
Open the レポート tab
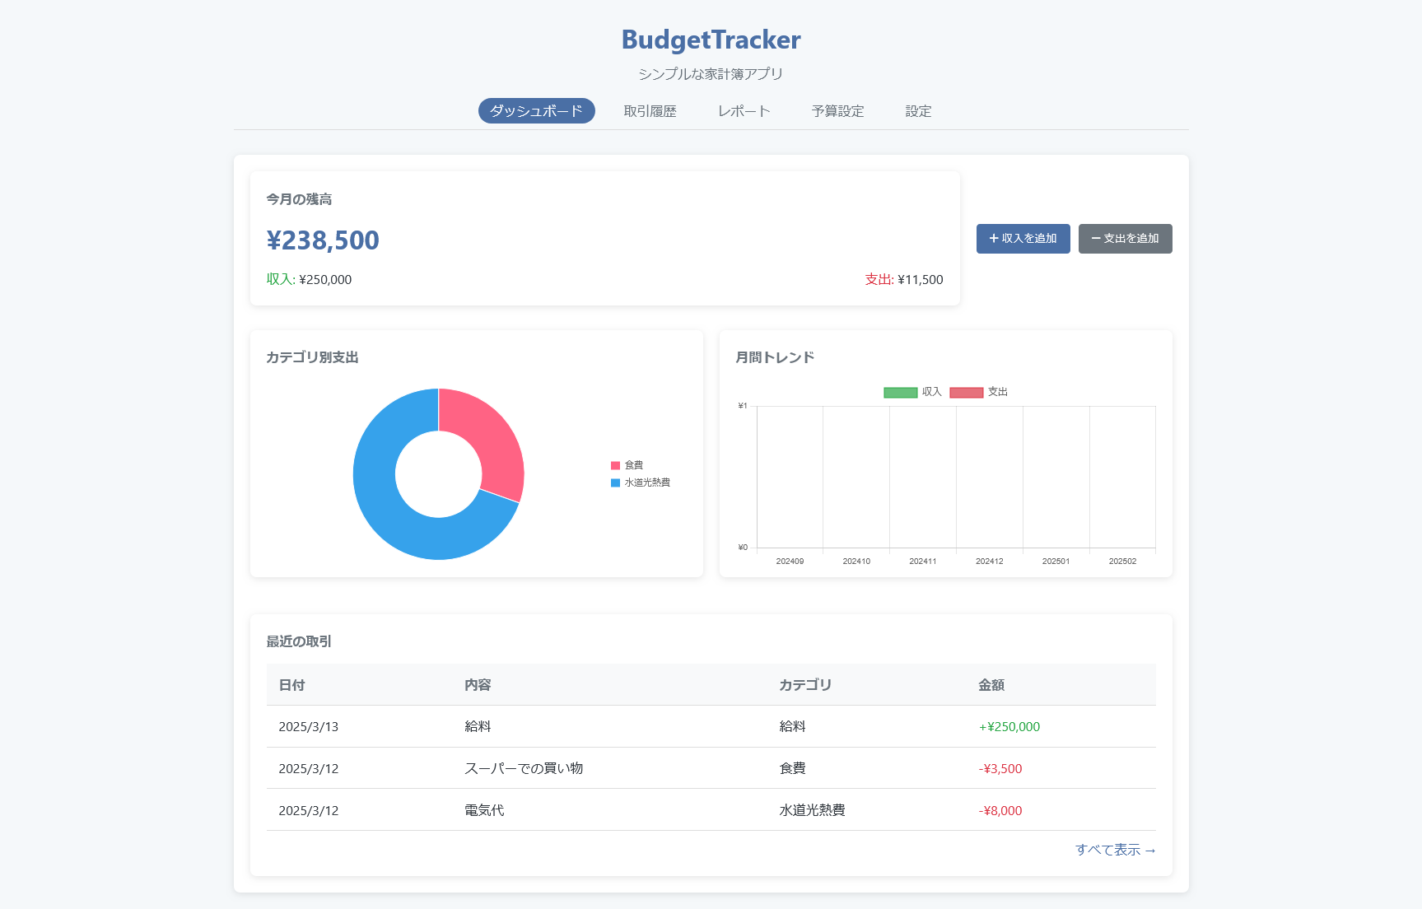click(x=744, y=111)
